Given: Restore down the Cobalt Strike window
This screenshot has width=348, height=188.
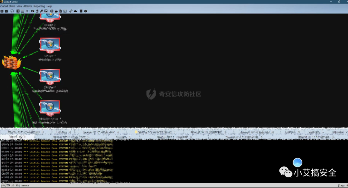Looking at the screenshot, I should [339, 2].
